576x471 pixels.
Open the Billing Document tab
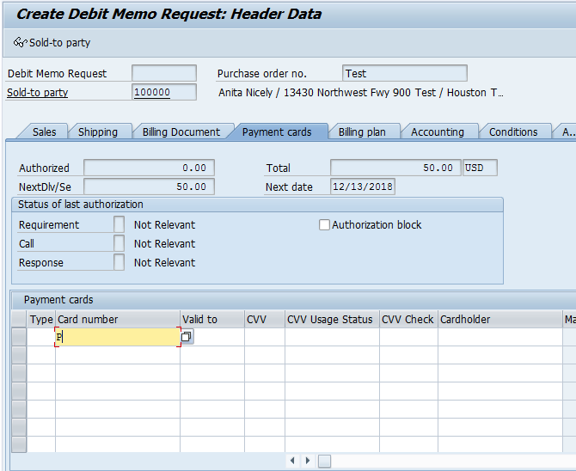tap(181, 132)
